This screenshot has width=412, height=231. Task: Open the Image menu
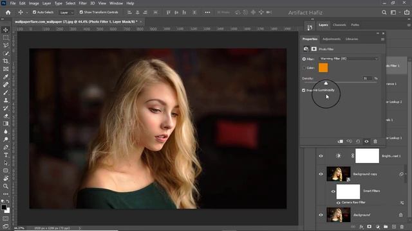click(x=33, y=3)
